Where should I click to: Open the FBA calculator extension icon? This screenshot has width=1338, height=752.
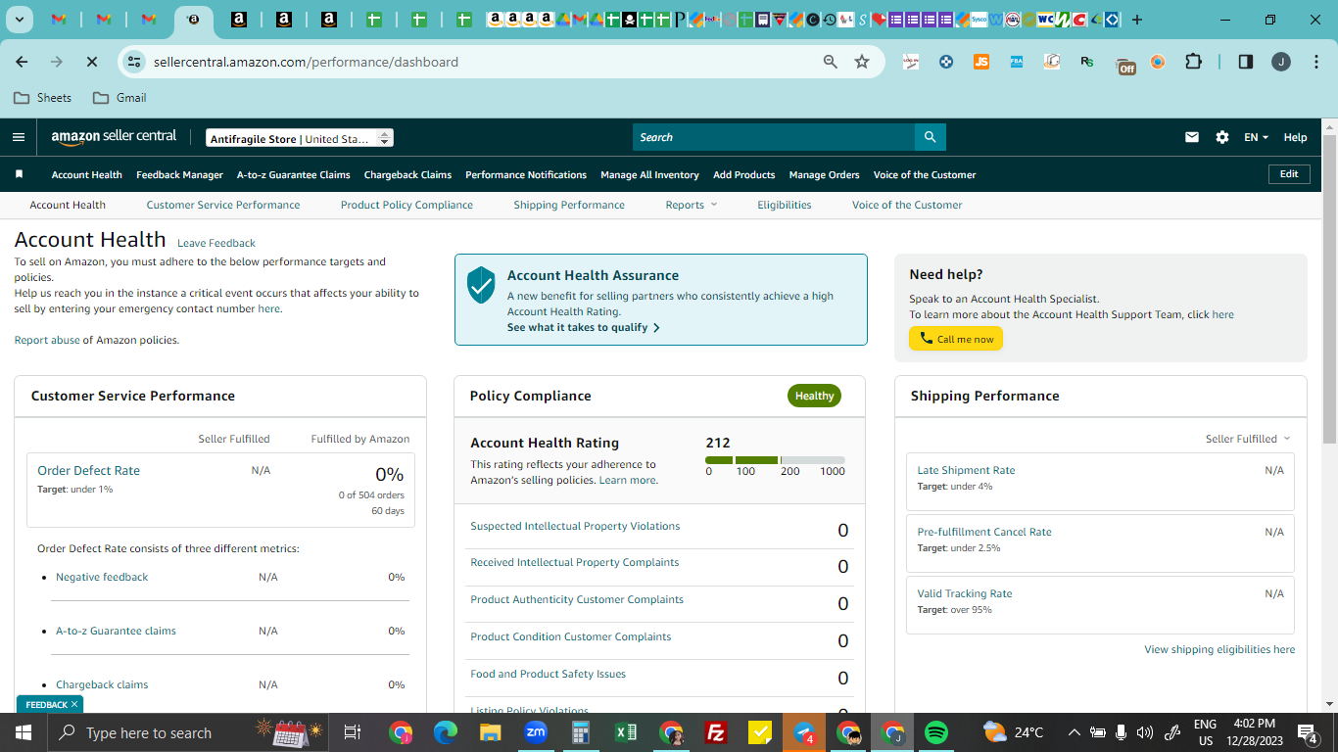click(x=1017, y=62)
